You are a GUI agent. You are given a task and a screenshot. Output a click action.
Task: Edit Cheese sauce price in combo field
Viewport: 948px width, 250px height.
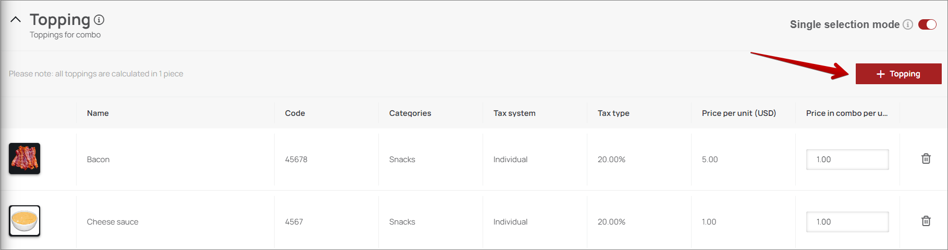tap(847, 222)
